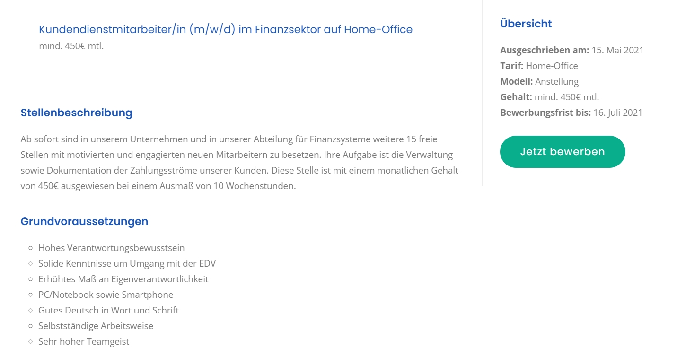Click the Selbstständige Arbeitsweise list item
The image size is (677, 356).
(96, 326)
